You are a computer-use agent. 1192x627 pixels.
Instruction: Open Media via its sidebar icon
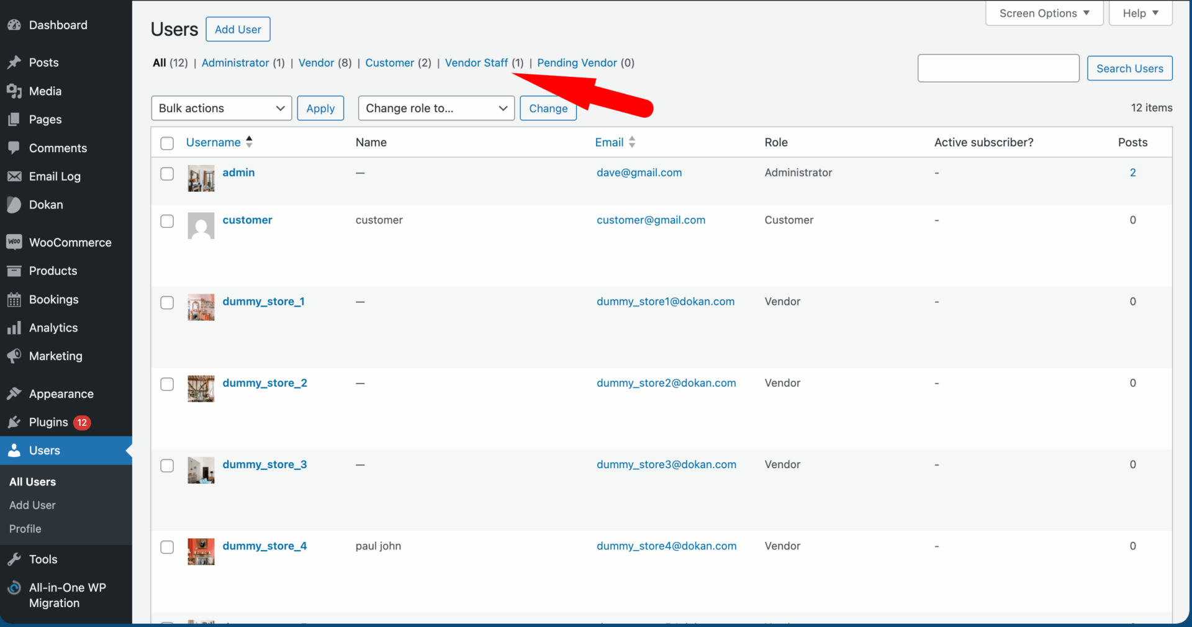coord(15,91)
